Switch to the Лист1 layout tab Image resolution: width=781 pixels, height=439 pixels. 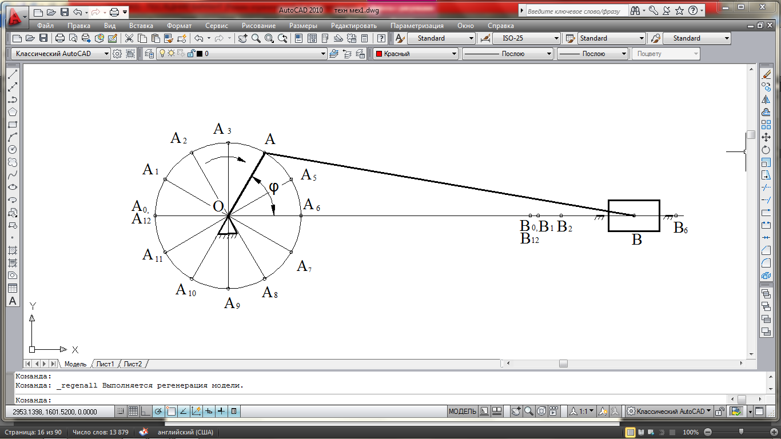[x=105, y=364]
